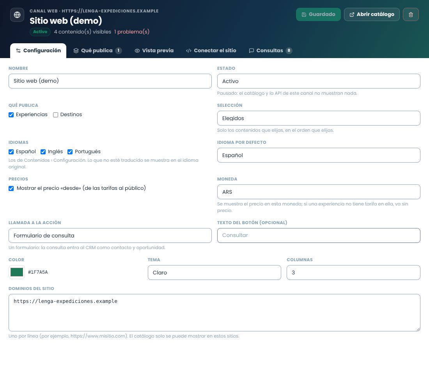Image resolution: width=429 pixels, height=368 pixels.
Task: Open the Selección dropdown showing Elegidos
Action: tap(319, 118)
